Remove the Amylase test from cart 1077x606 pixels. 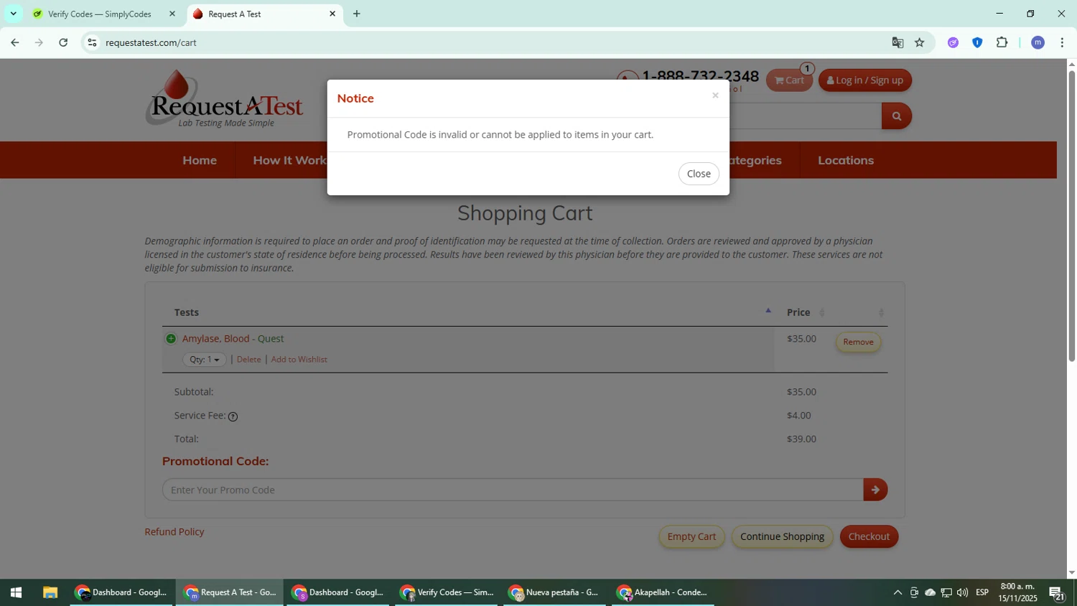point(858,342)
